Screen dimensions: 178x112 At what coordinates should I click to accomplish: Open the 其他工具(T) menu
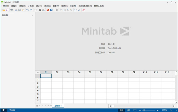(99, 6)
